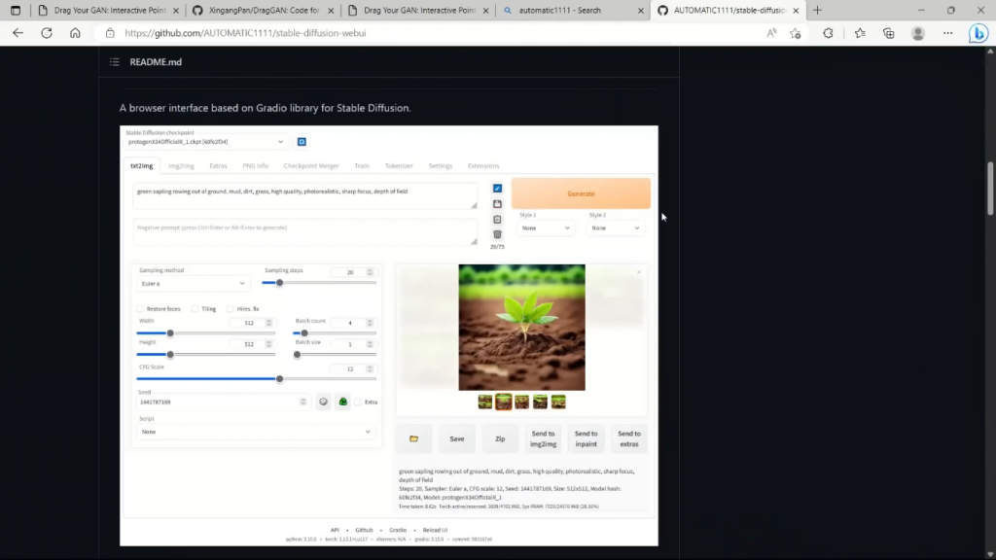Click the Send to img2img button
The width and height of the screenshot is (996, 560).
(x=543, y=438)
